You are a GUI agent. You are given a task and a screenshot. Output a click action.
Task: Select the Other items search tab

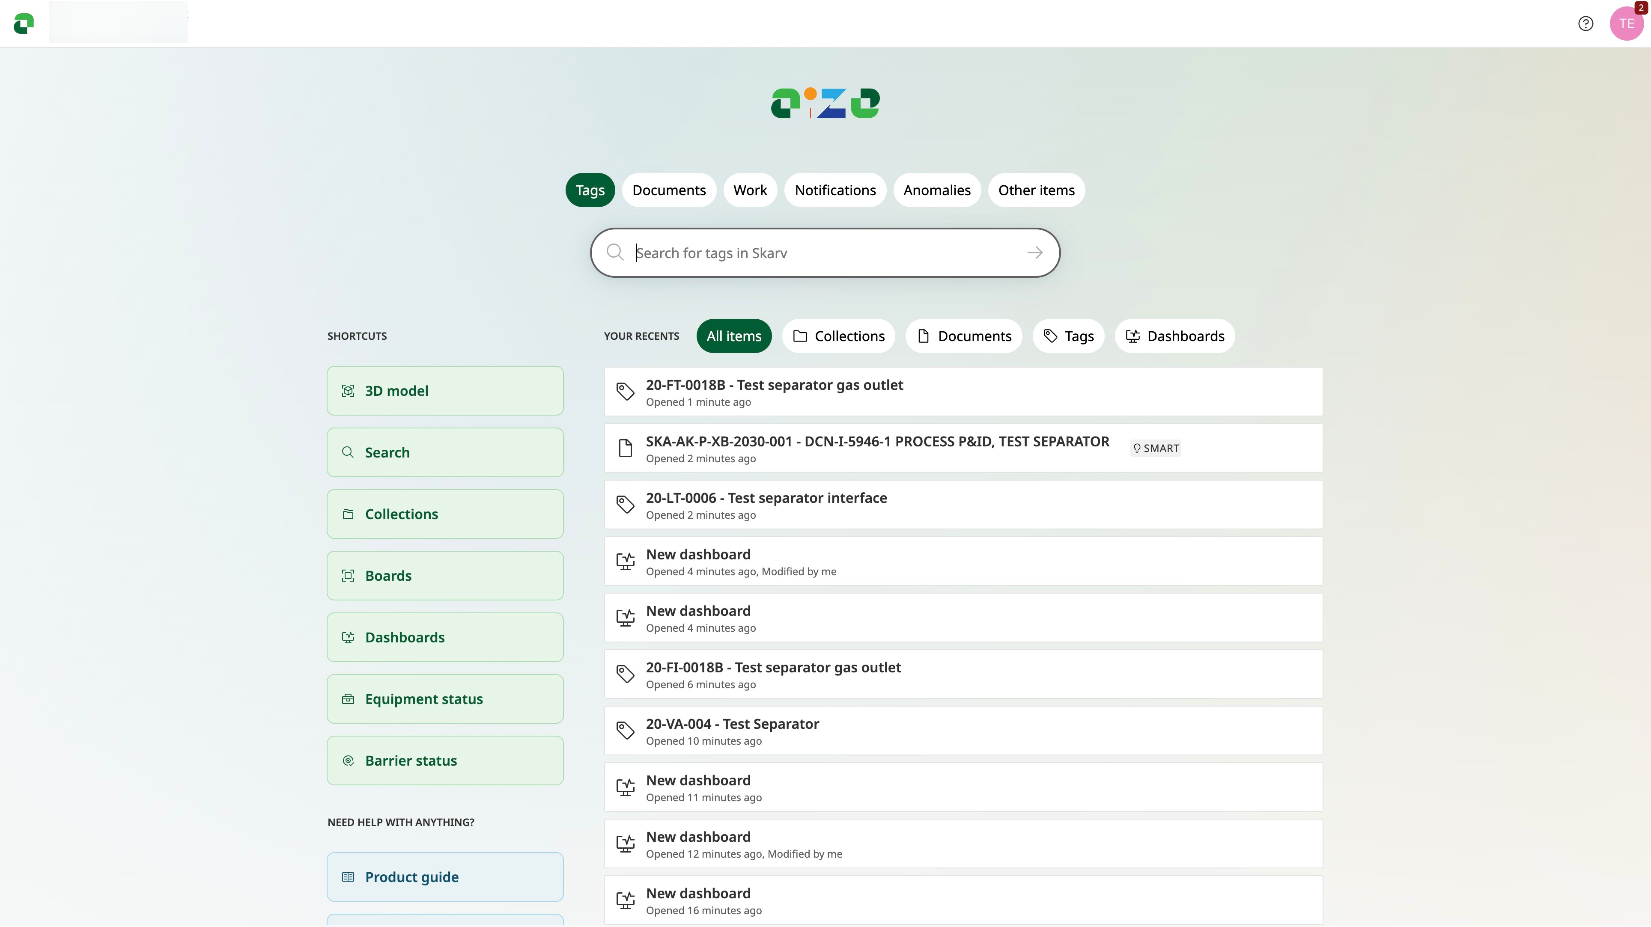click(1036, 190)
